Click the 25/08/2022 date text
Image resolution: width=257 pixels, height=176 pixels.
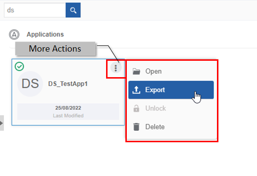pos(68,108)
